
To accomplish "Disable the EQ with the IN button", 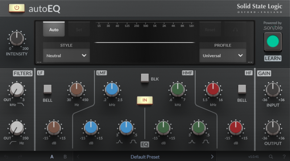I will click(x=145, y=100).
